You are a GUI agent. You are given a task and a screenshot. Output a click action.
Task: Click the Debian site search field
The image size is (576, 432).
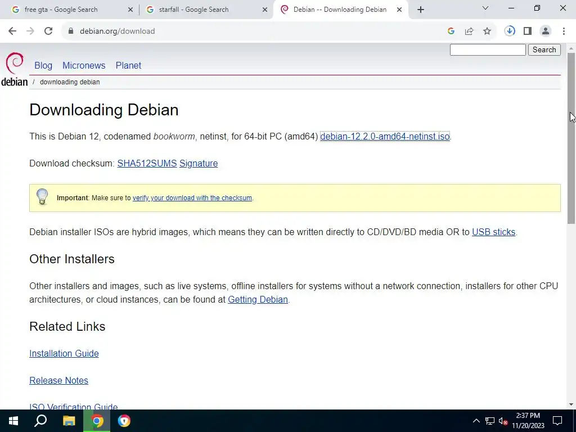[488, 49]
